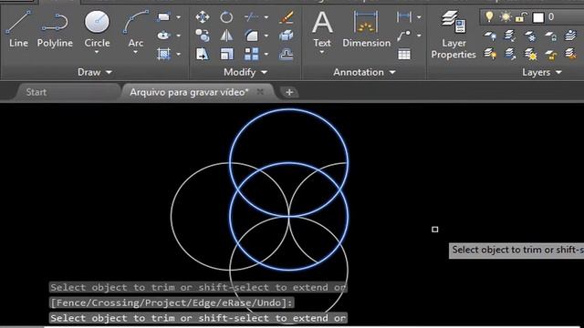Screen dimensions: 584x328
Task: Expand the Layers panel
Action: 542,72
